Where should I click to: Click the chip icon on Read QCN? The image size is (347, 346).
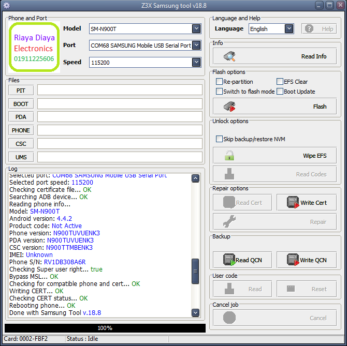229,260
